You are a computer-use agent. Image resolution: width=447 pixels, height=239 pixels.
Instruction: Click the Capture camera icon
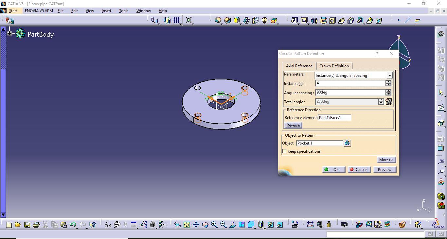[x=344, y=224]
